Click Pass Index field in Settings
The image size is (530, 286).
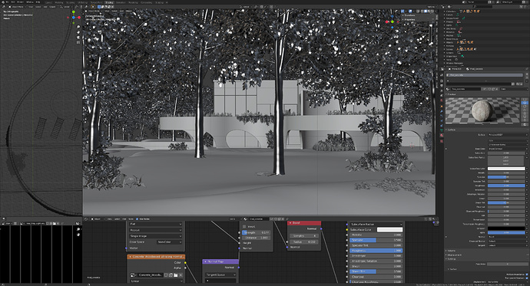click(x=507, y=264)
